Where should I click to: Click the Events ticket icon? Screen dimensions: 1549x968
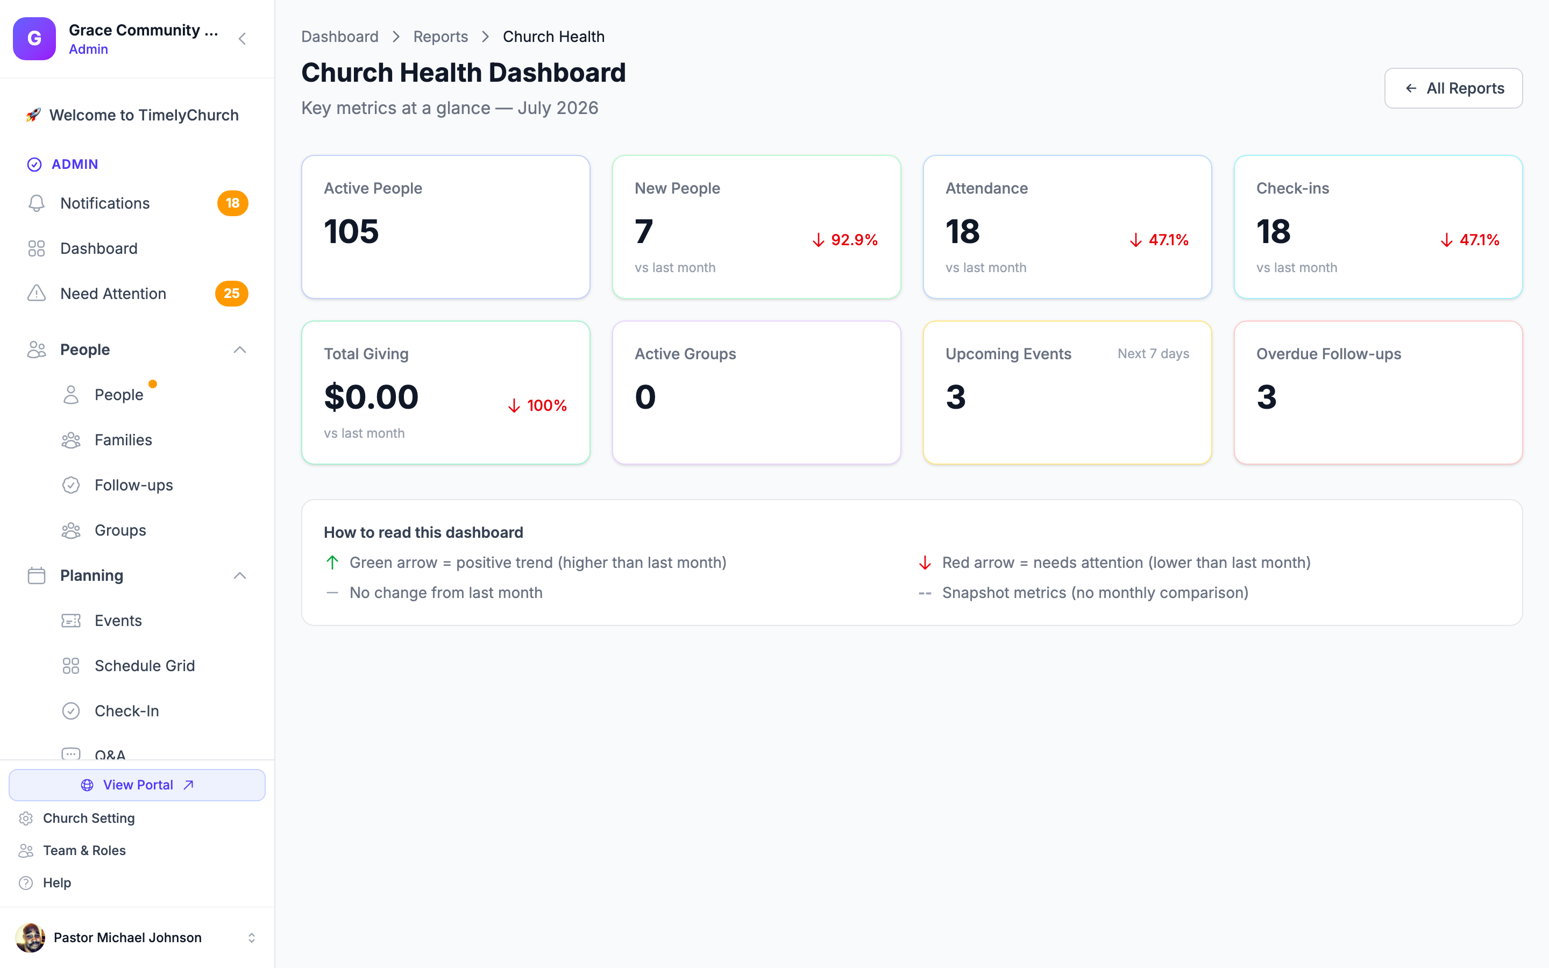tap(71, 621)
